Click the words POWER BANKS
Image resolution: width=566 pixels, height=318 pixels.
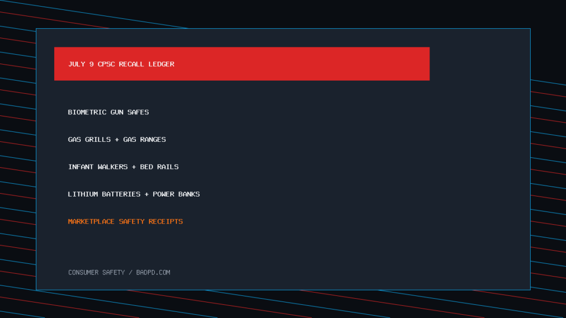(x=176, y=194)
